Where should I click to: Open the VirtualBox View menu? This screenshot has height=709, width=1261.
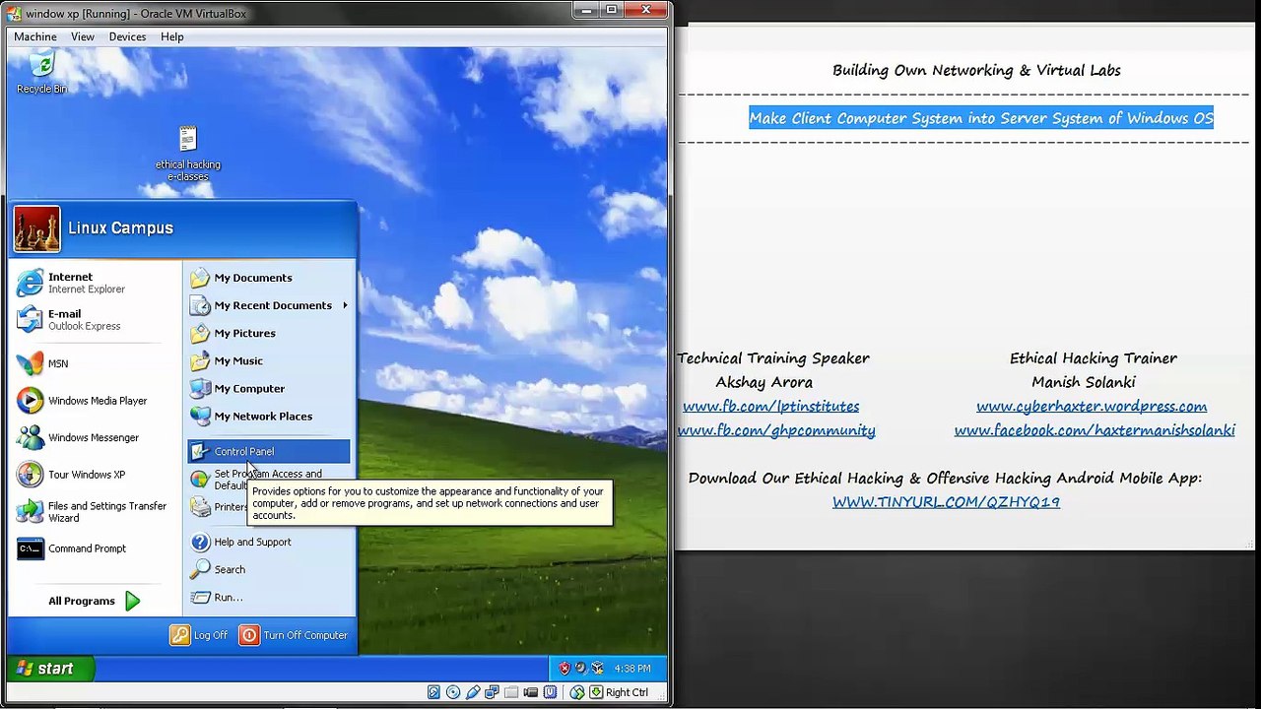pos(83,36)
